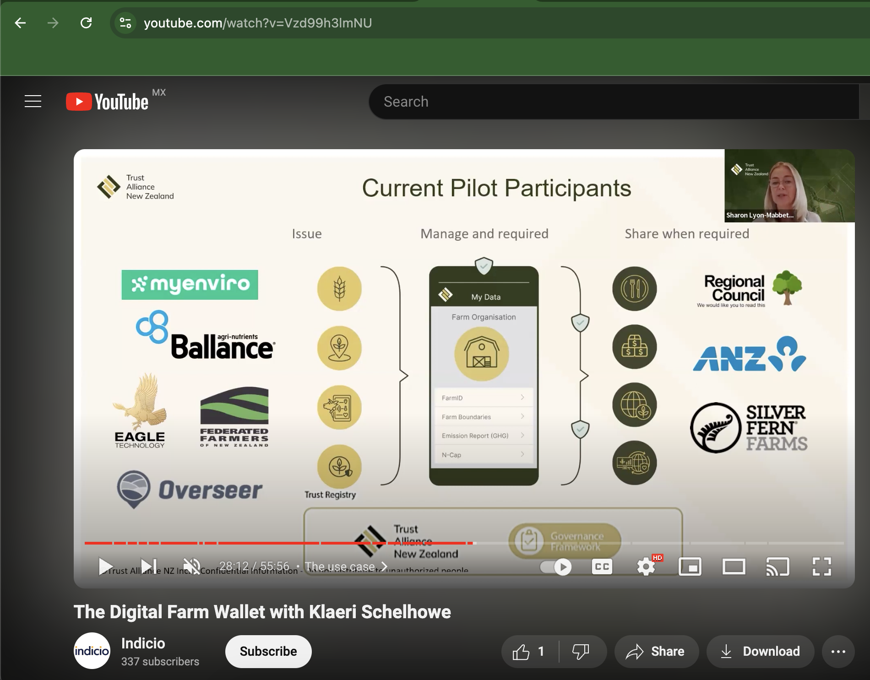Select the YouTube URL in address bar
Screen dimensions: 870x680
tap(258, 23)
